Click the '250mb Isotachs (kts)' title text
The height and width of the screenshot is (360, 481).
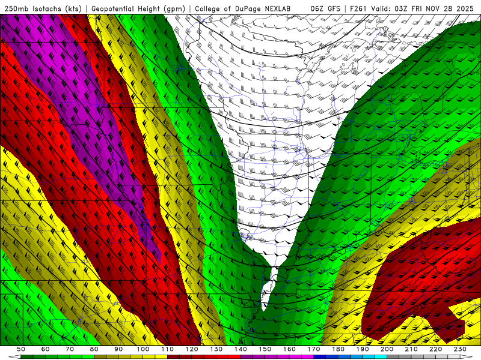(x=43, y=8)
